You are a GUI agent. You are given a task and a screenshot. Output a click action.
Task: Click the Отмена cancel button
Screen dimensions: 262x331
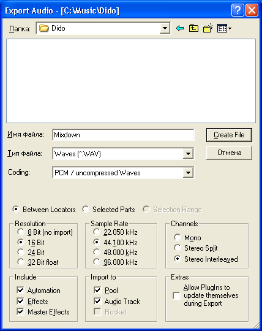tap(229, 153)
